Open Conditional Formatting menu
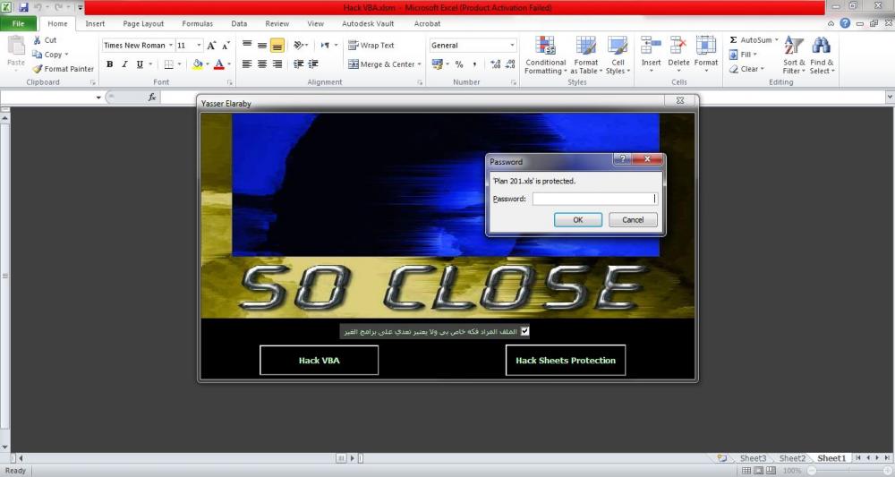The image size is (895, 477). click(546, 55)
